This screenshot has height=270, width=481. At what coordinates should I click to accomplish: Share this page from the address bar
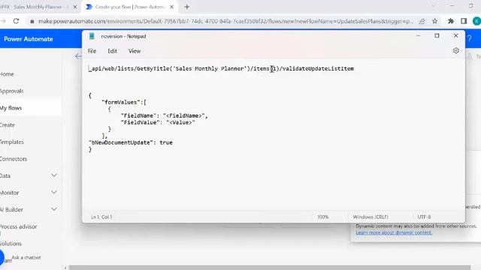422,21
